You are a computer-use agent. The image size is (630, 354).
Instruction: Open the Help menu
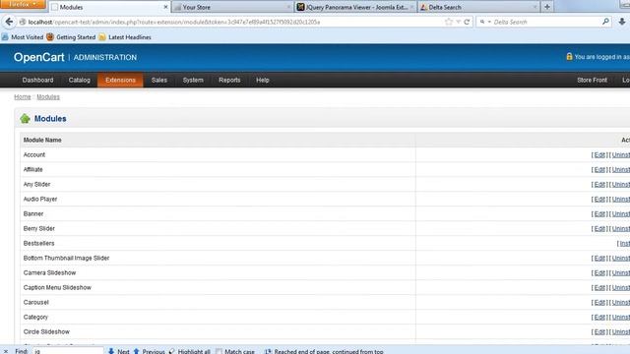[263, 80]
